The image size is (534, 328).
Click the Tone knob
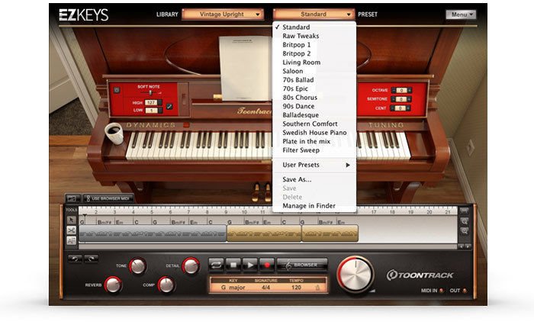138,266
